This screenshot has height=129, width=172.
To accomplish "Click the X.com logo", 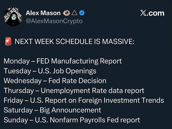I will click(x=153, y=13).
